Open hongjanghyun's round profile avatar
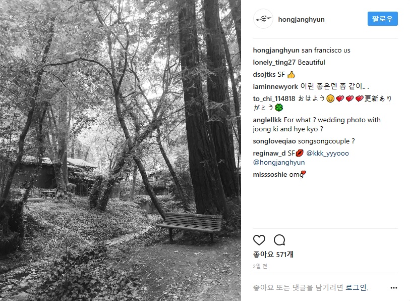This screenshot has height=301, width=410. (263, 19)
